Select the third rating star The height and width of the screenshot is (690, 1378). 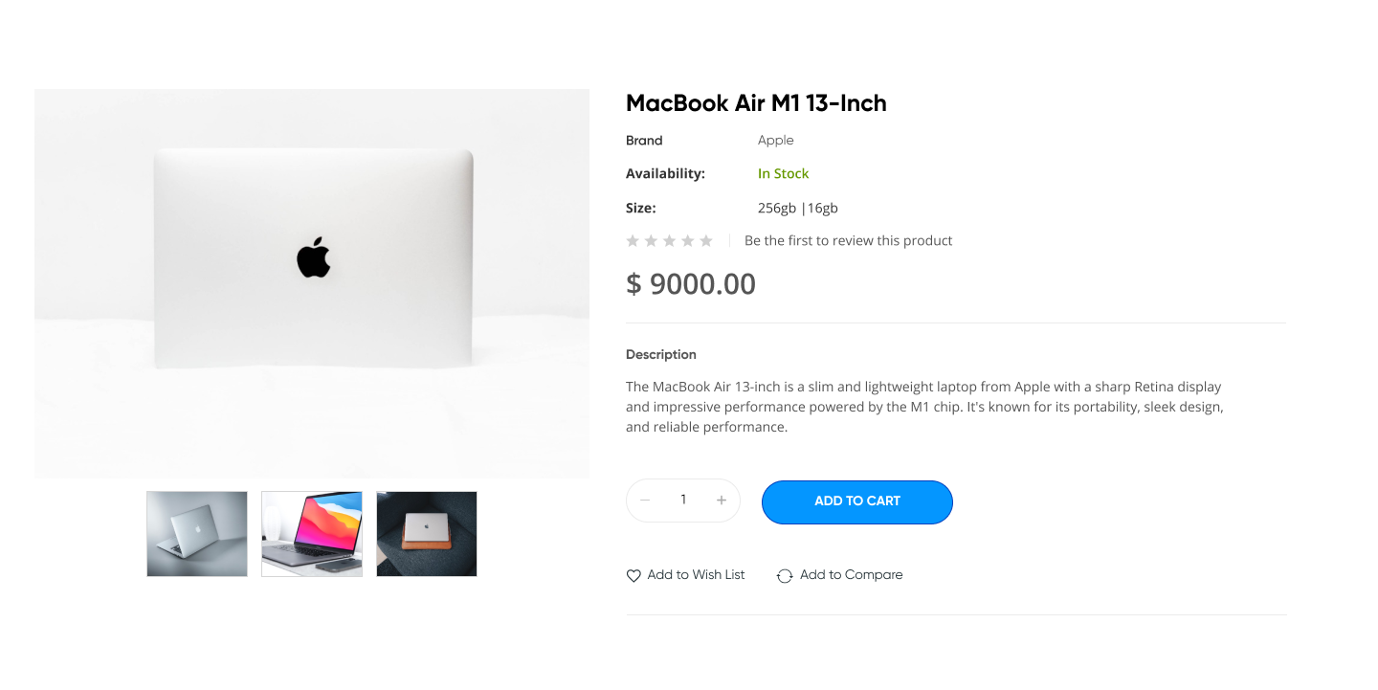pos(669,240)
